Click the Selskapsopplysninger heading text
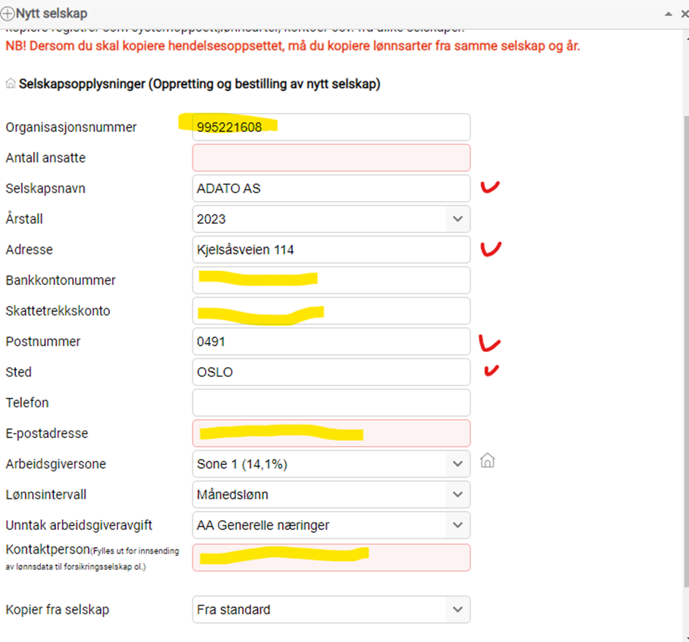 [200, 84]
